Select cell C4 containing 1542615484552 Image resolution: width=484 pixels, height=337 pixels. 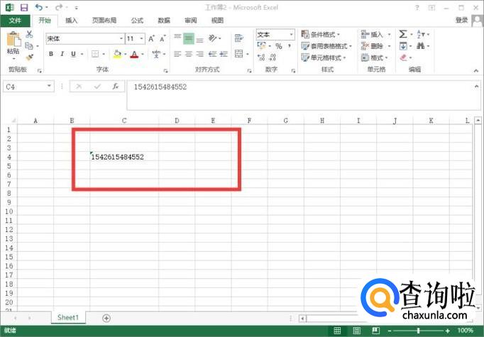124,157
